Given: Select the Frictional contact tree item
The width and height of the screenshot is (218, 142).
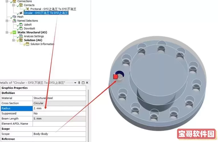Looking at the screenshot, I should tap(53, 9).
